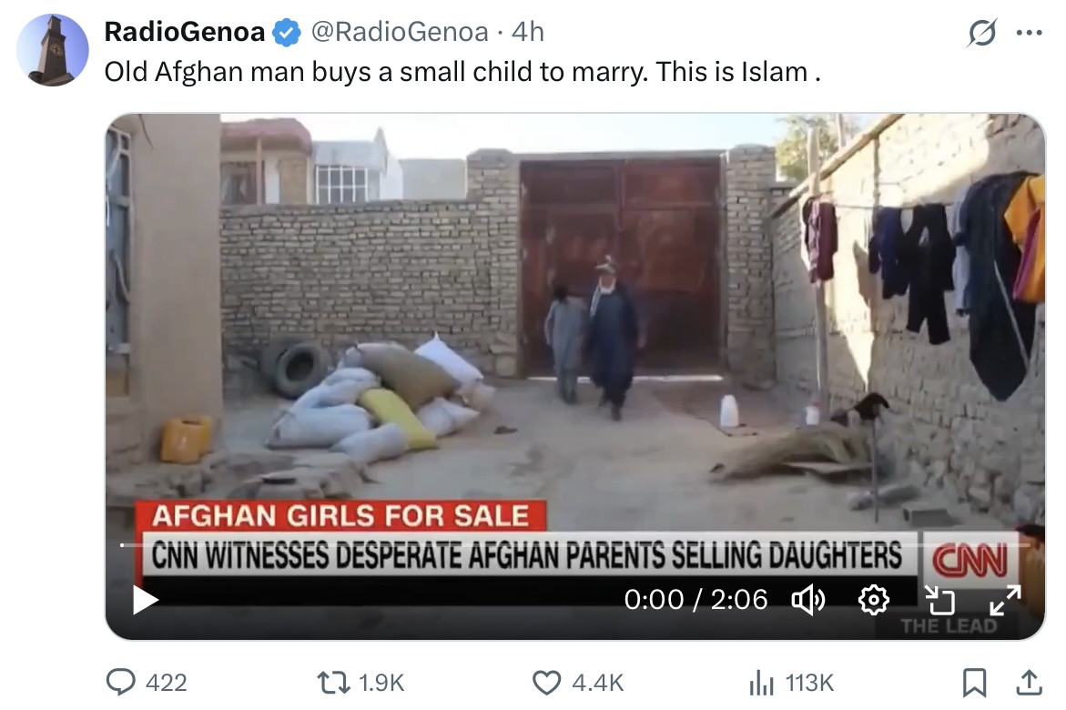Click the blue verified badge
This screenshot has height=710, width=1066.
tap(287, 33)
